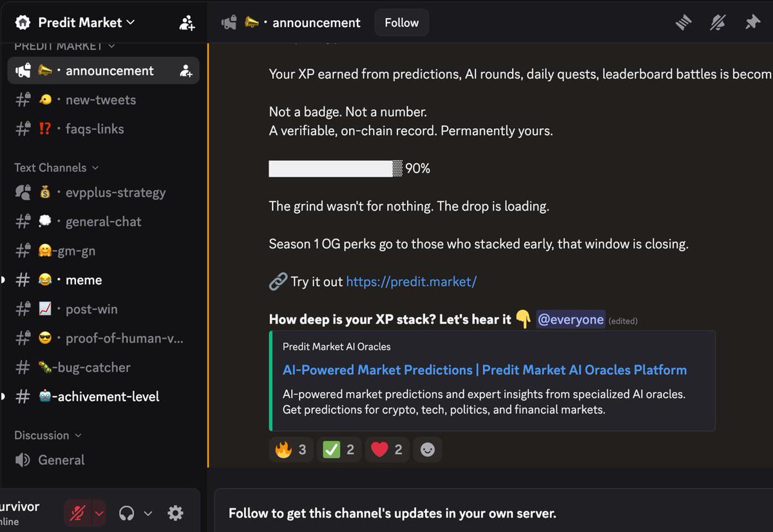
Task: Toggle the microphone mute button
Action: coord(78,513)
